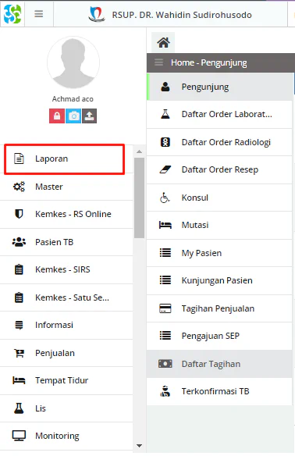Collapse the Home - Pengunjung panel header
Viewport: 295px width, 456px height.
158,62
